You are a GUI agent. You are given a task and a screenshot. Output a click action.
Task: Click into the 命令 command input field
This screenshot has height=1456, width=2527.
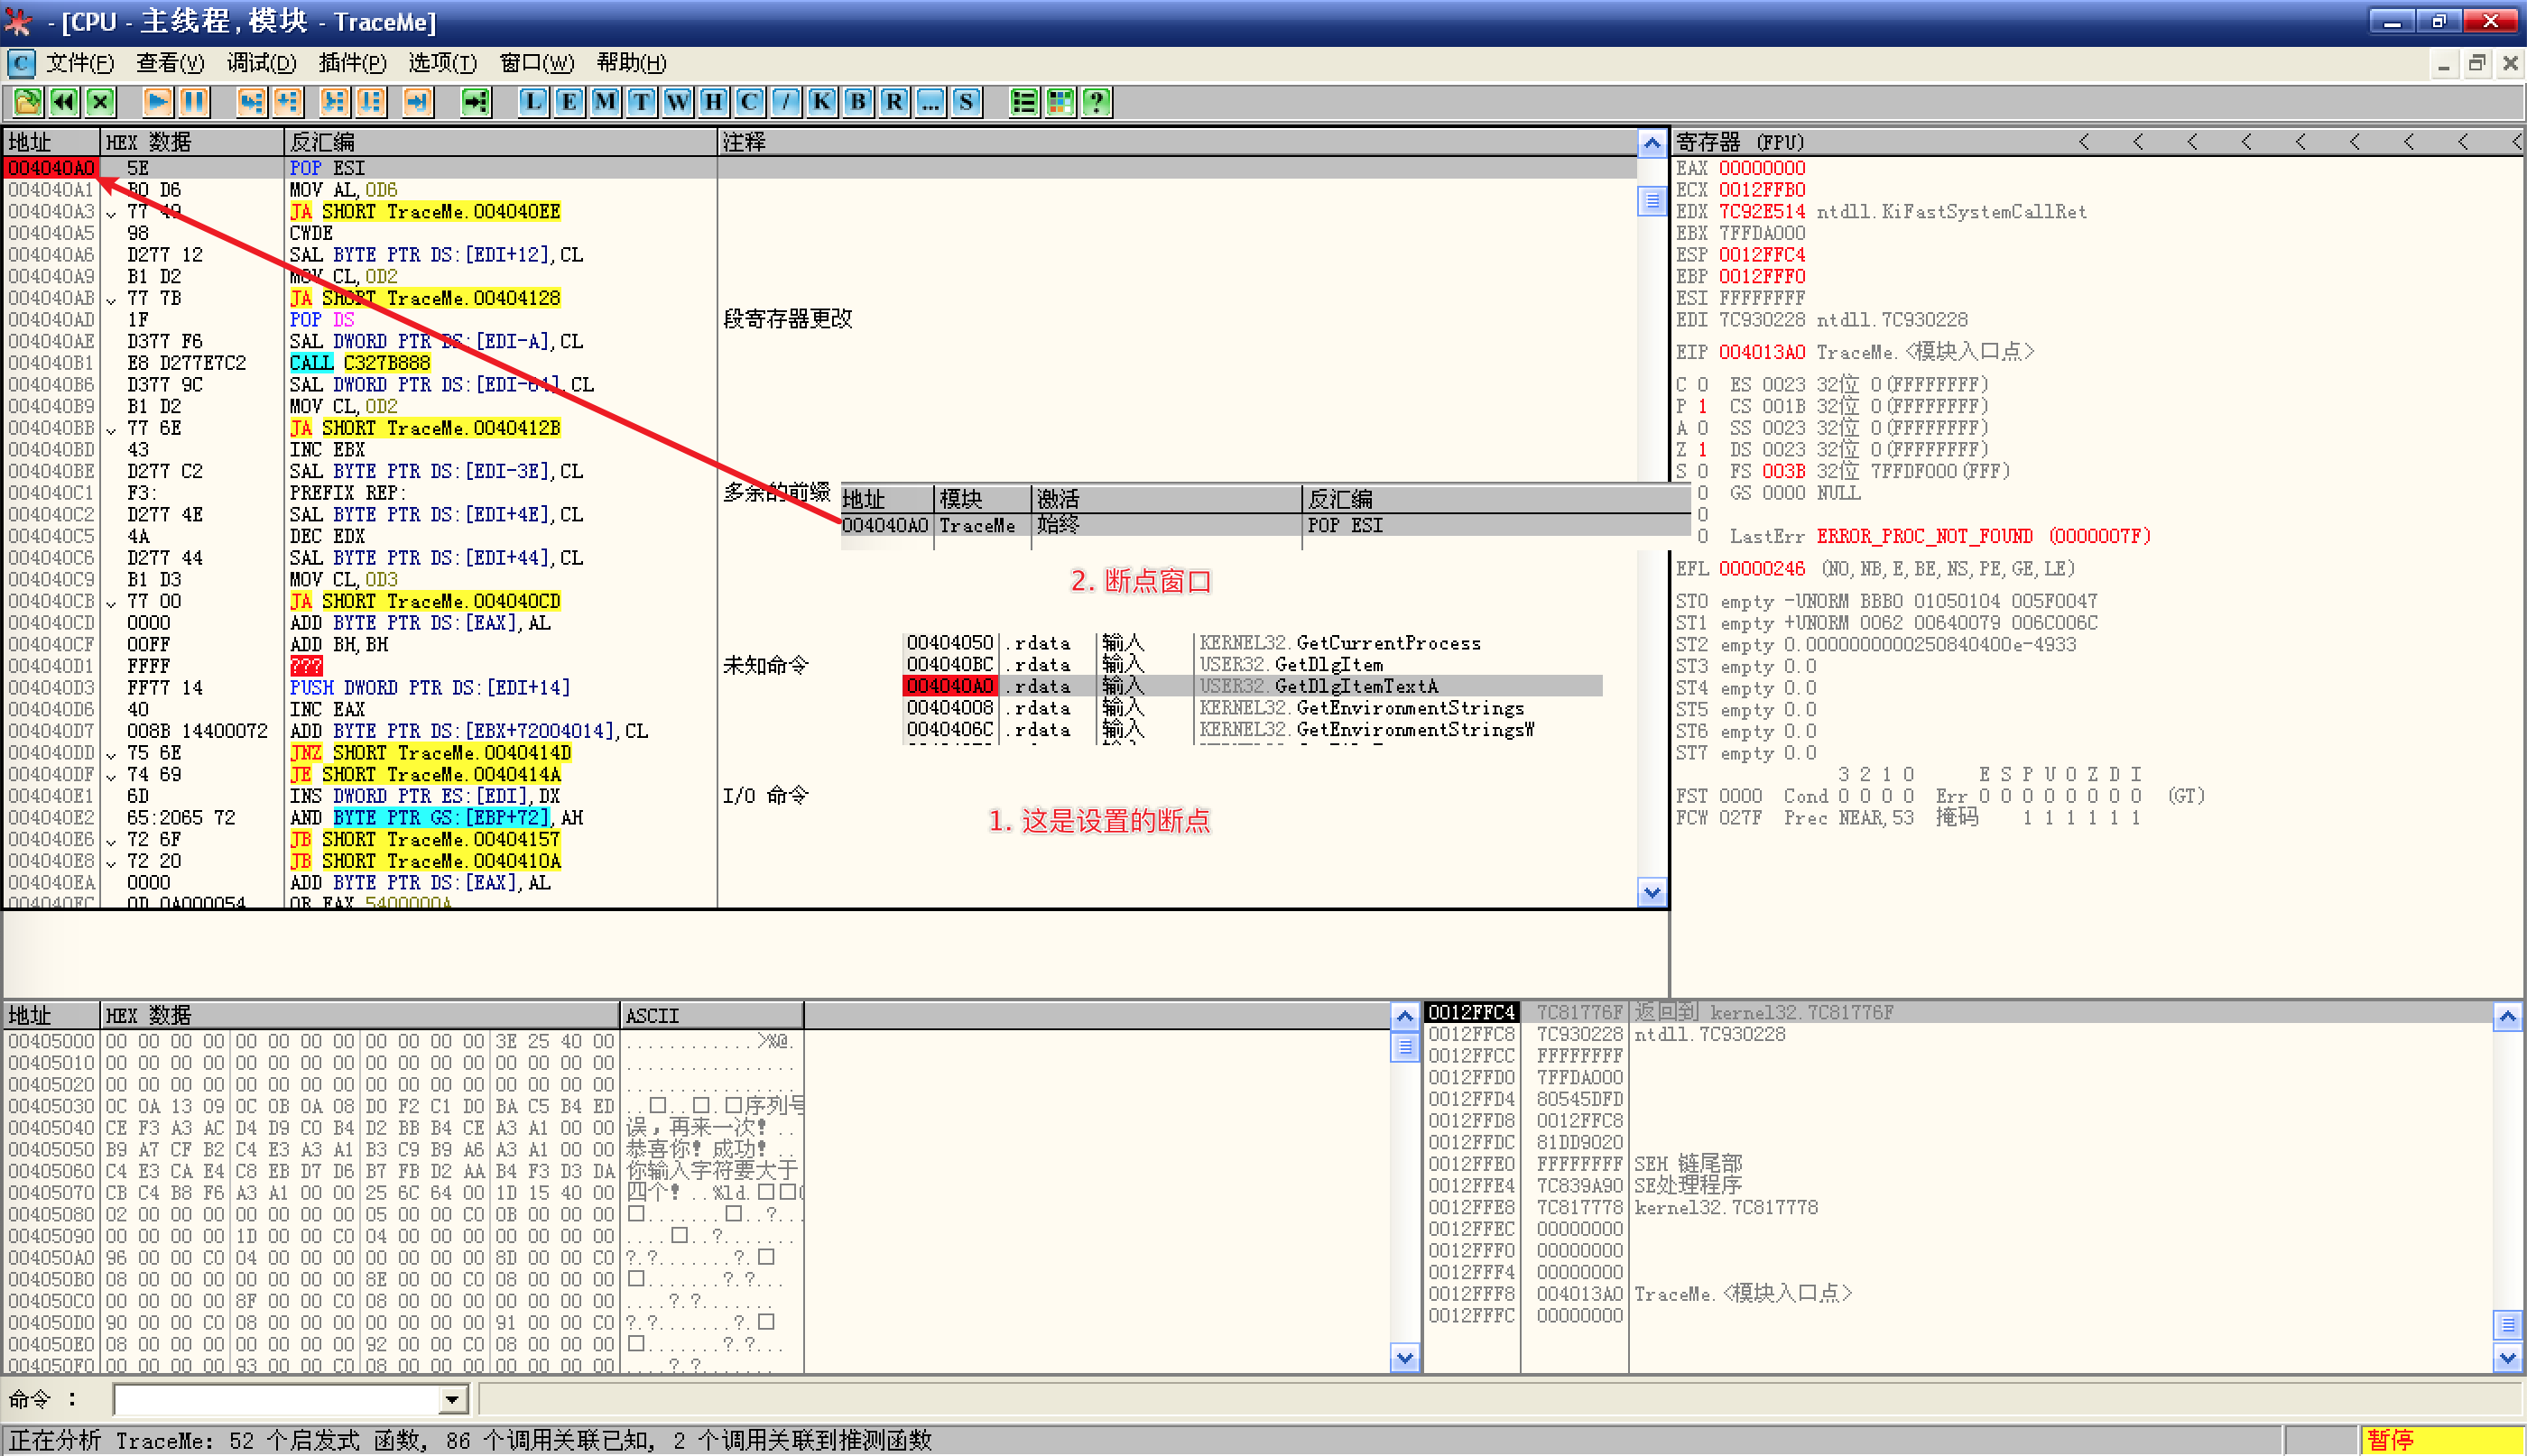click(276, 1399)
